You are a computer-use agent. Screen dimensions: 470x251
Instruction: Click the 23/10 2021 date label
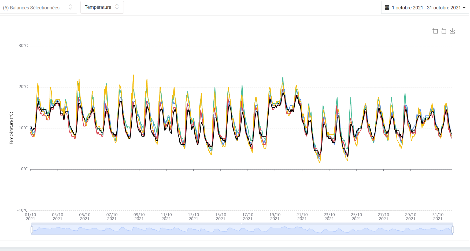pyautogui.click(x=329, y=217)
